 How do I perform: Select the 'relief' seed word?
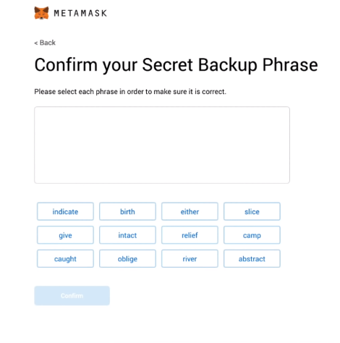(x=190, y=235)
